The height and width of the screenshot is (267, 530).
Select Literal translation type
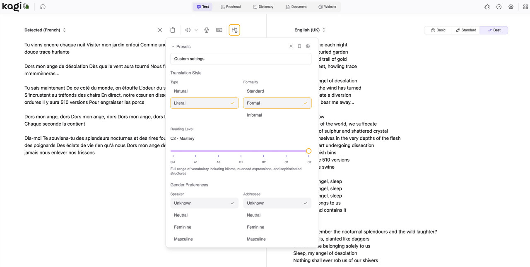click(205, 103)
